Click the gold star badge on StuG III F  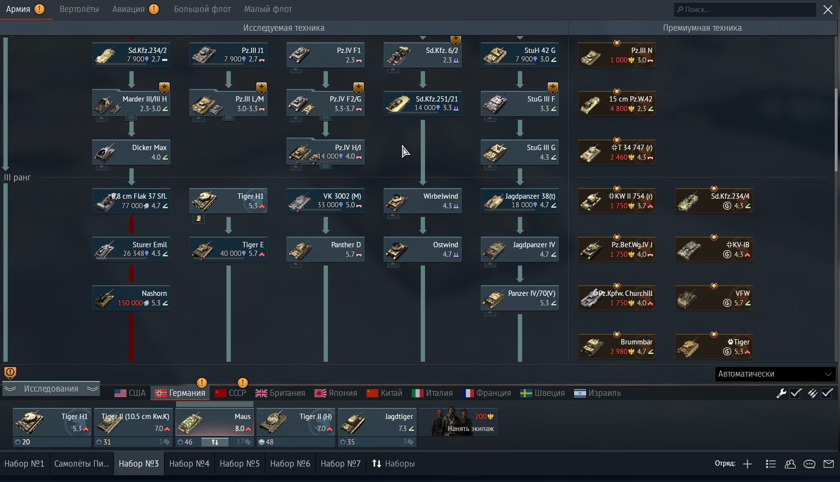point(553,88)
